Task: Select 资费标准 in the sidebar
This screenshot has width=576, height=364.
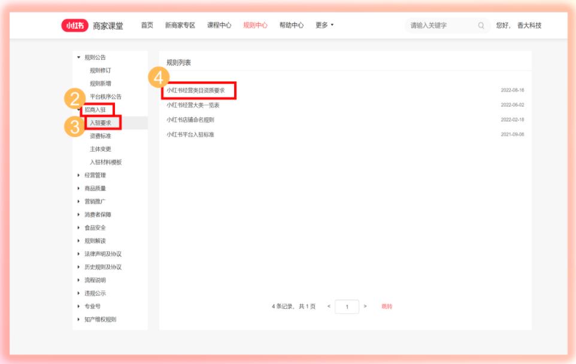Action: (x=100, y=136)
